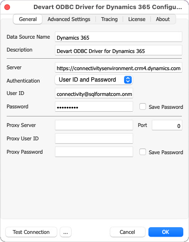
Task: Switch to the General tab
Action: coord(28,19)
